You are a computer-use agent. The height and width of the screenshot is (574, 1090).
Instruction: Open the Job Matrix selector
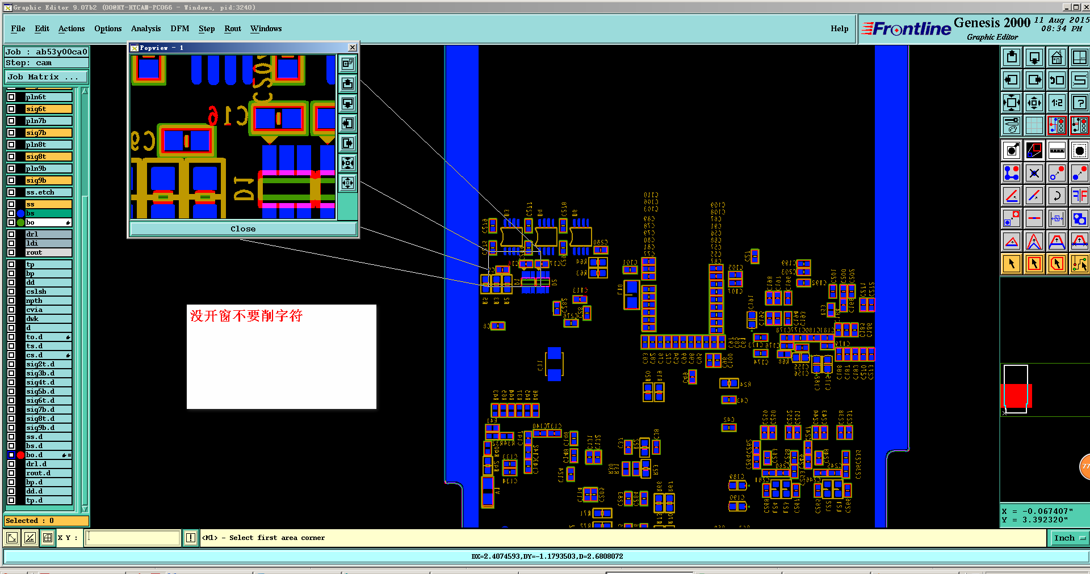[x=47, y=77]
